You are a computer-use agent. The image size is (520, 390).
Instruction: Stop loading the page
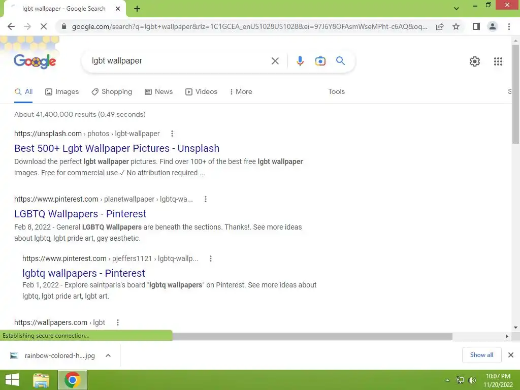(x=44, y=26)
